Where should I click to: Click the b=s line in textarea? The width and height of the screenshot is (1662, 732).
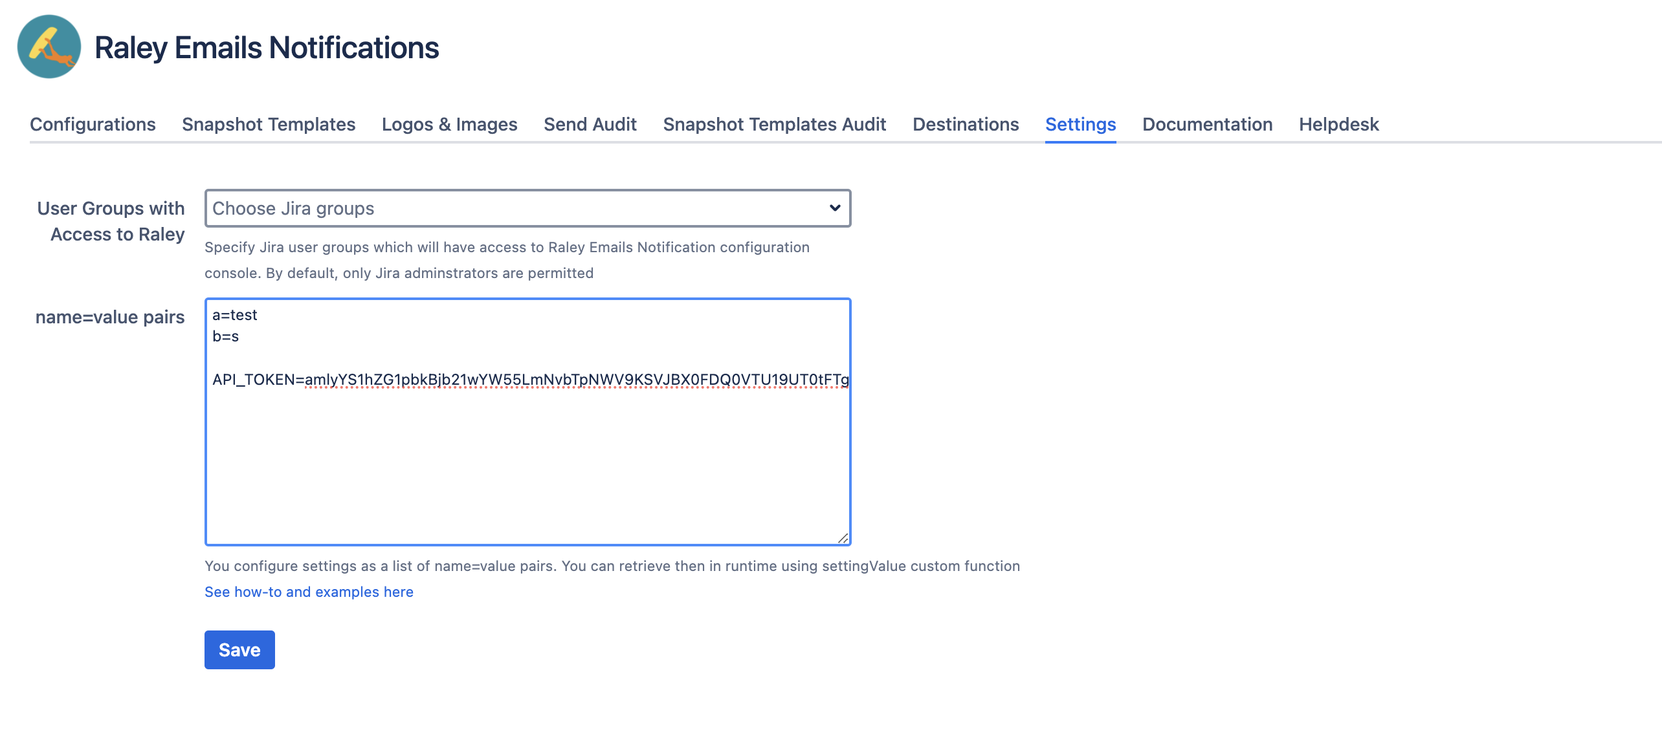pos(226,336)
